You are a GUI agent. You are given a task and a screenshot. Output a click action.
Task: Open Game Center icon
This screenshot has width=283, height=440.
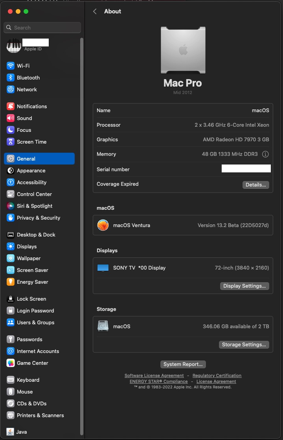click(x=10, y=363)
